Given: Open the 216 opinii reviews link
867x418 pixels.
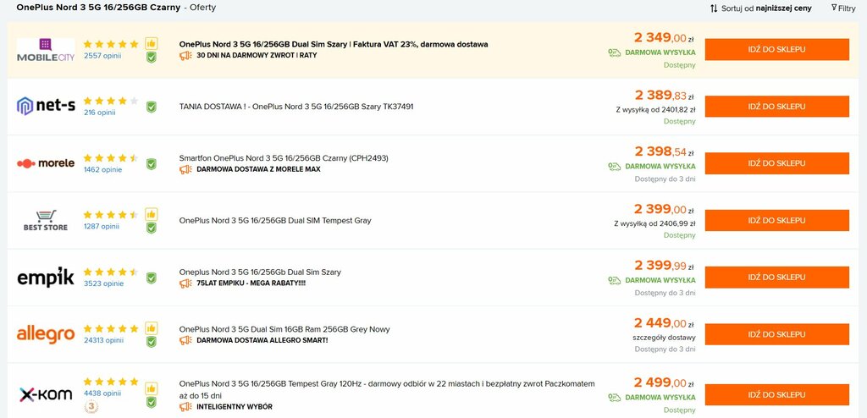Looking at the screenshot, I should (x=100, y=113).
